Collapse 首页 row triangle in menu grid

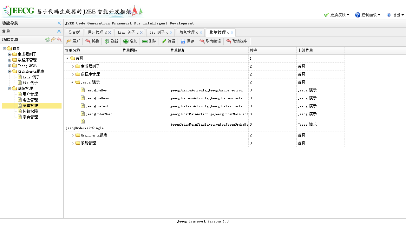pos(67,58)
